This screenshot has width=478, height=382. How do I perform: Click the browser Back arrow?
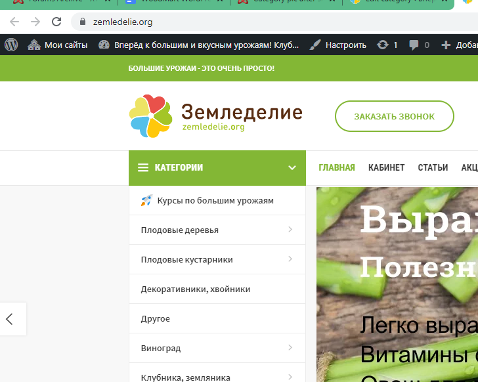[x=14, y=22]
